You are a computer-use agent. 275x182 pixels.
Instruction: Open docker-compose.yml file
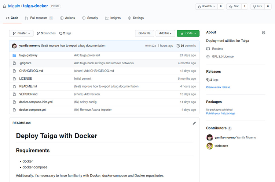pos(33,110)
